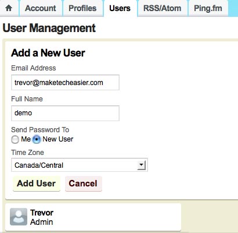Click the Trevor user name
The height and width of the screenshot is (233, 238).
pyautogui.click(x=42, y=213)
